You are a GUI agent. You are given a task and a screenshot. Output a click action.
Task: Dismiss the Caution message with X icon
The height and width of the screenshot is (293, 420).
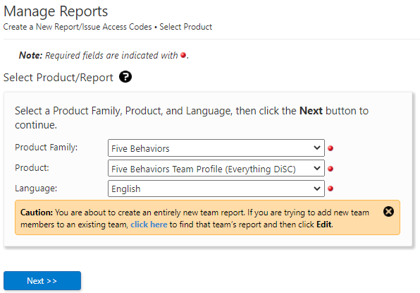tap(388, 212)
